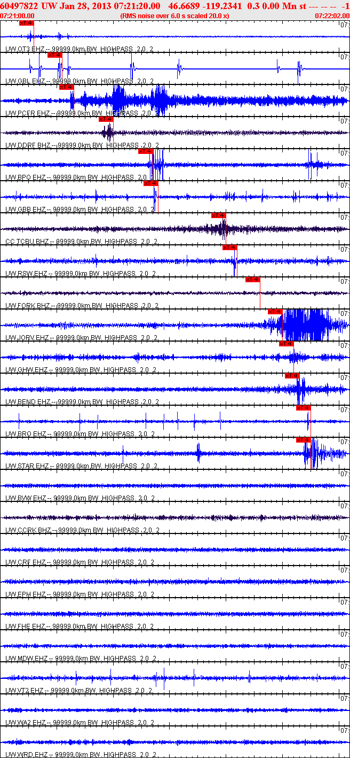Click the red pick flag on UW.GBL trace

pos(55,55)
